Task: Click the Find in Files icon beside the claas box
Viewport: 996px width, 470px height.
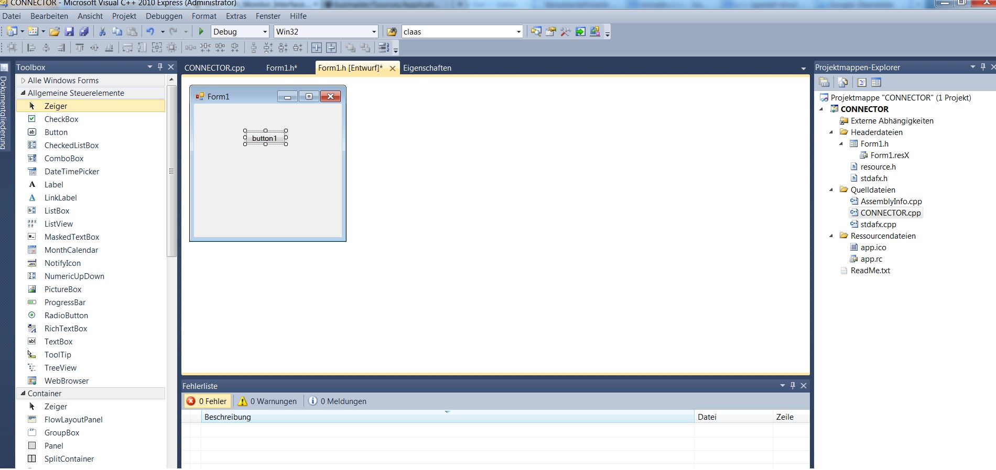Action: point(392,31)
